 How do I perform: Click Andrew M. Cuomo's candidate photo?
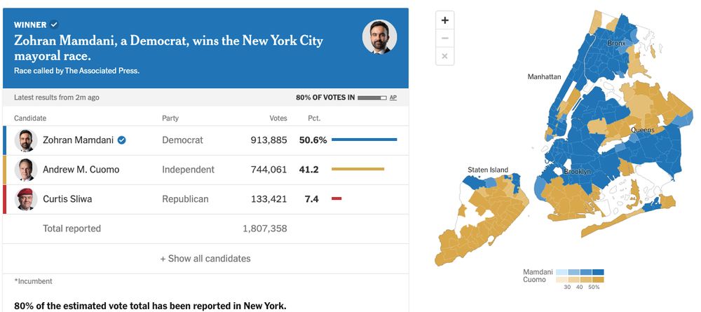coord(26,170)
